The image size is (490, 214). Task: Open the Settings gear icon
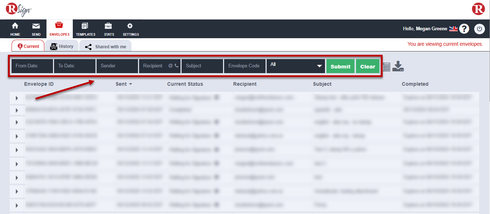point(130,26)
